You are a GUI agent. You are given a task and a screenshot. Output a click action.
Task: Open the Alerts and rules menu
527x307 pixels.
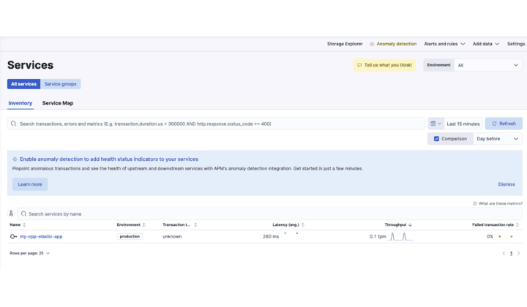coord(445,44)
